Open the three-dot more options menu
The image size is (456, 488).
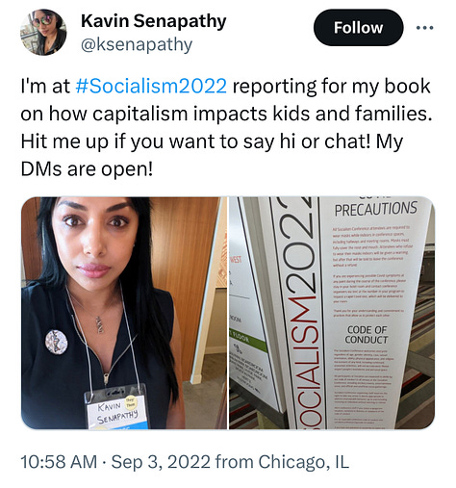coord(424,28)
